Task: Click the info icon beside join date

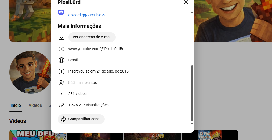Action: coord(61,71)
